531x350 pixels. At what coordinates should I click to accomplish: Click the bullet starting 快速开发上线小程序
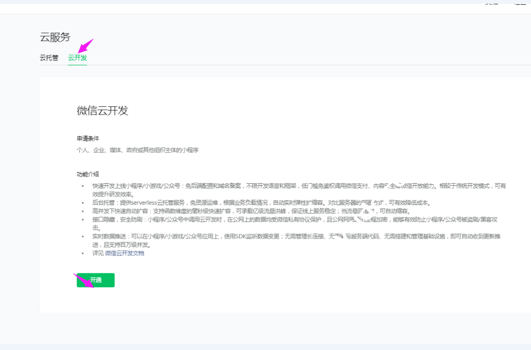pyautogui.click(x=299, y=190)
